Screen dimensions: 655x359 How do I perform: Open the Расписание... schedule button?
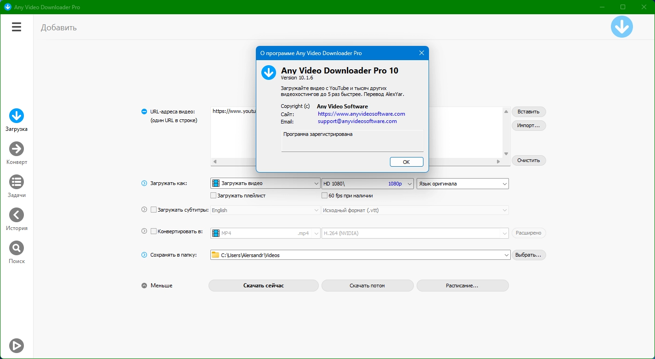pos(463,286)
